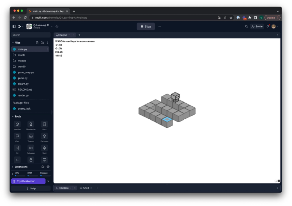This screenshot has height=206, width=292.
Task: Open the extensions store puzzle icon
Action: click(43, 167)
